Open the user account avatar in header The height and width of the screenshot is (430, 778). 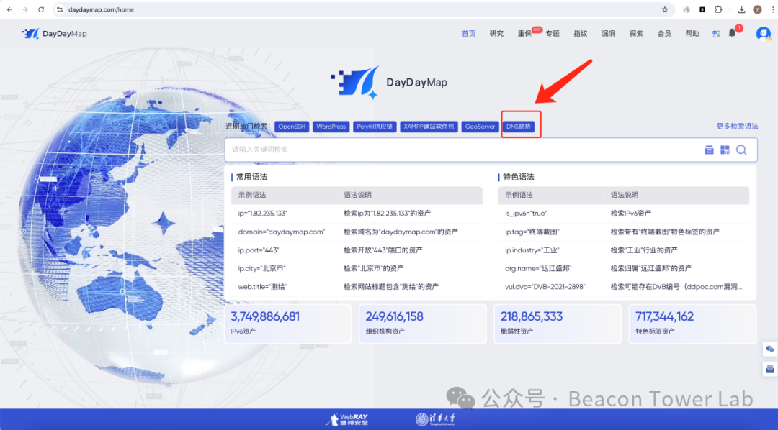763,34
